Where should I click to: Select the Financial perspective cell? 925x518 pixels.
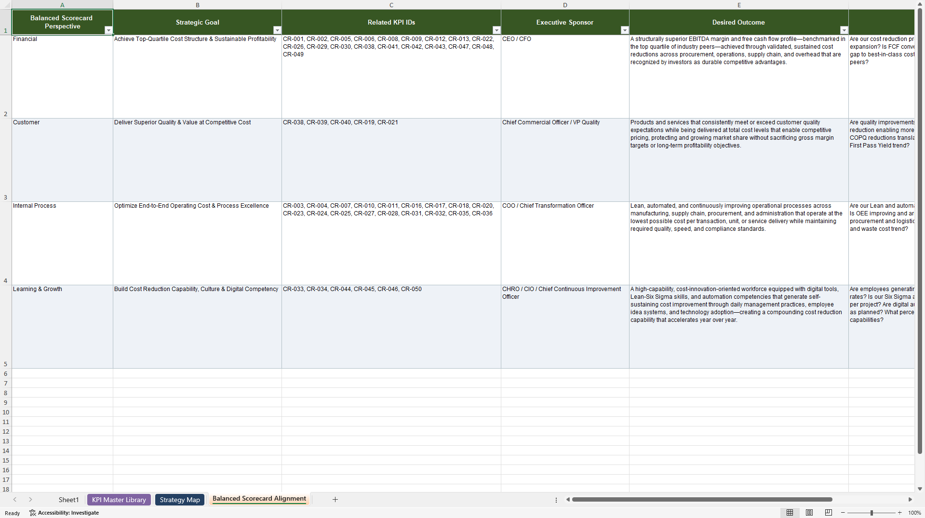[x=62, y=77]
